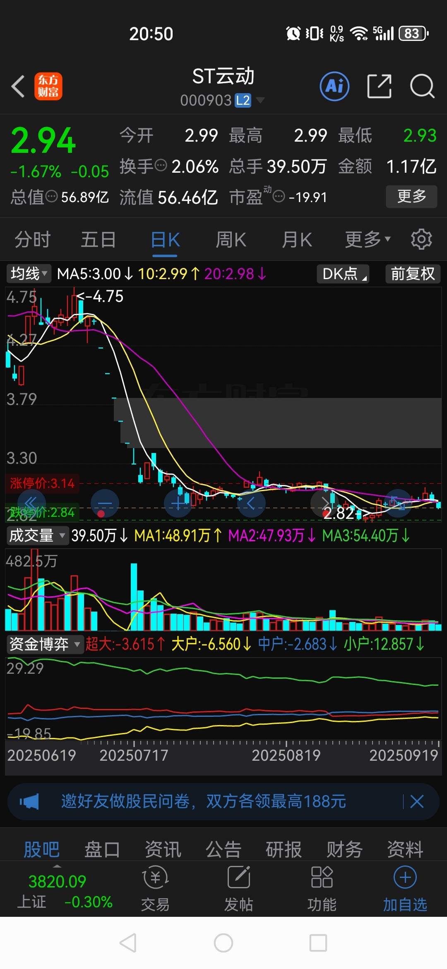Open the 股吧 tab
Image resolution: width=447 pixels, height=969 pixels.
(41, 850)
